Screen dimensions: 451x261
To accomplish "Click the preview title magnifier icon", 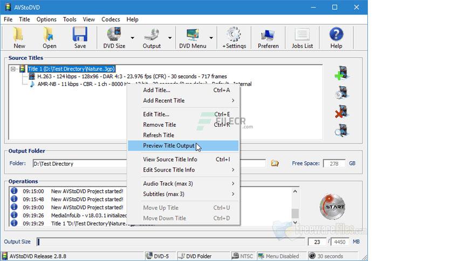I will click(341, 130).
